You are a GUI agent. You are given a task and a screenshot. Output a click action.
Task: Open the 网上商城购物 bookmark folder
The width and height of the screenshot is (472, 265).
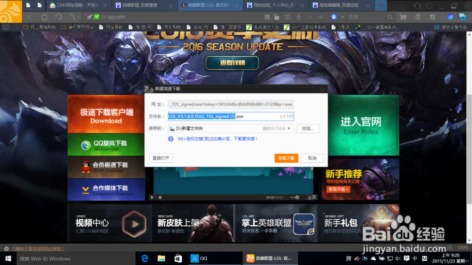pos(40,27)
